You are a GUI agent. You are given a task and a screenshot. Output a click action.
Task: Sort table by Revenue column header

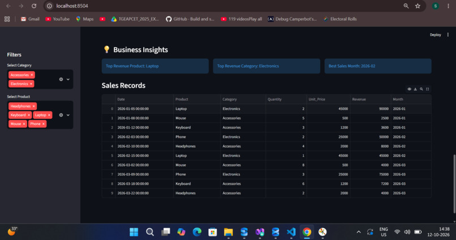(371, 99)
